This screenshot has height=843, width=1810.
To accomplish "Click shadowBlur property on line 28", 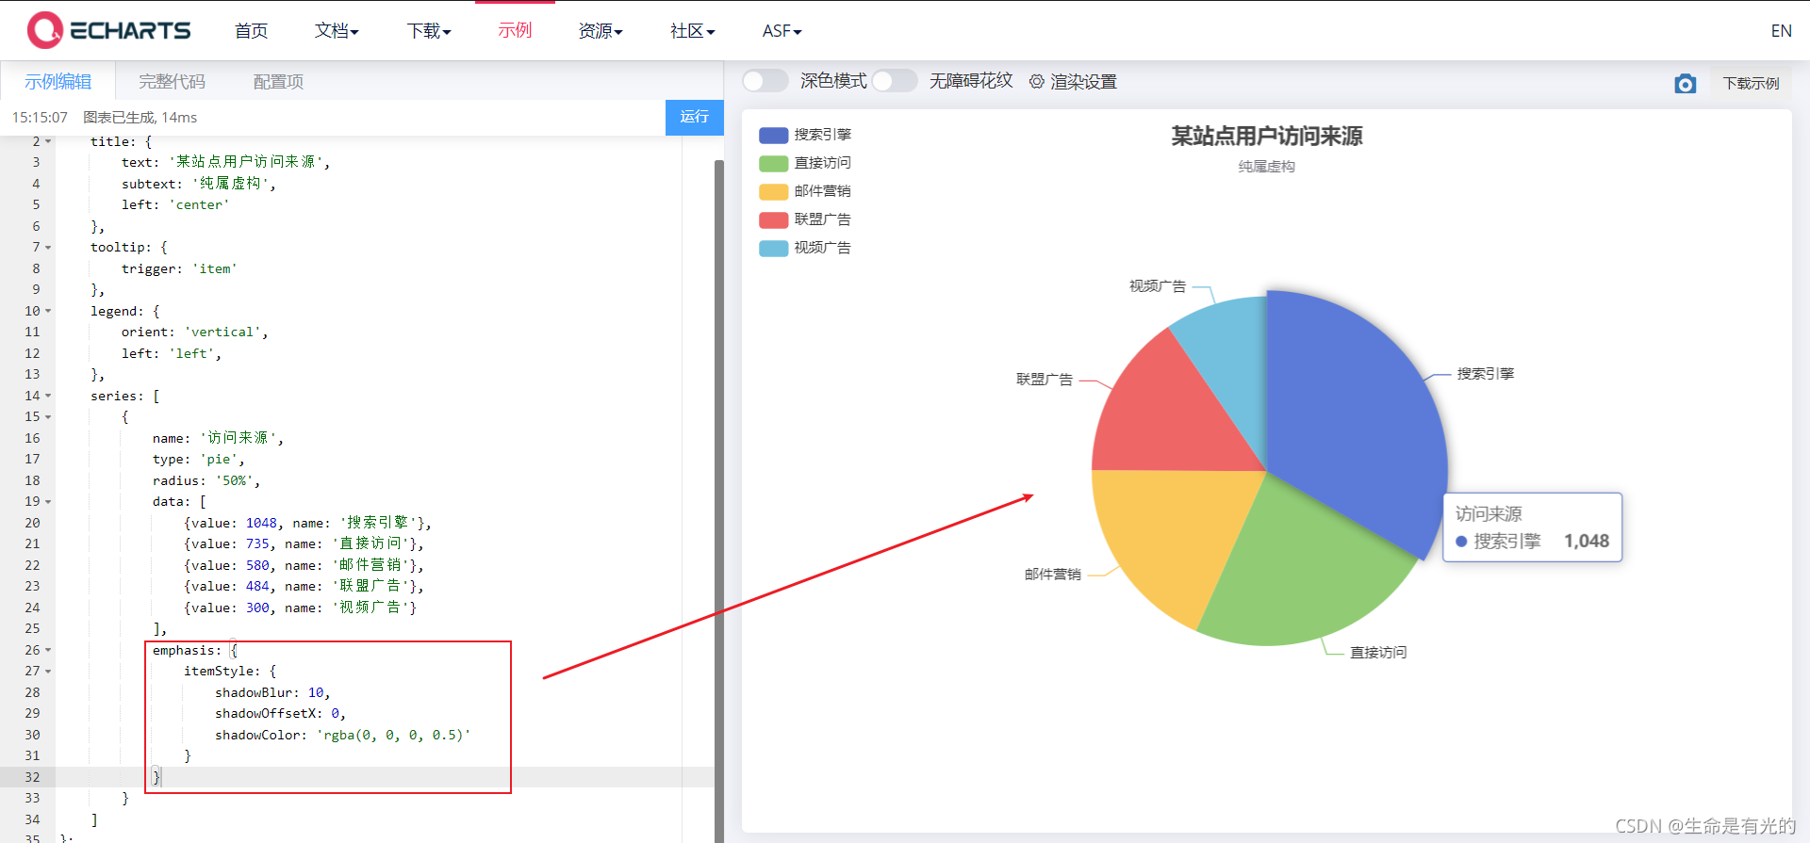I will [x=254, y=693].
